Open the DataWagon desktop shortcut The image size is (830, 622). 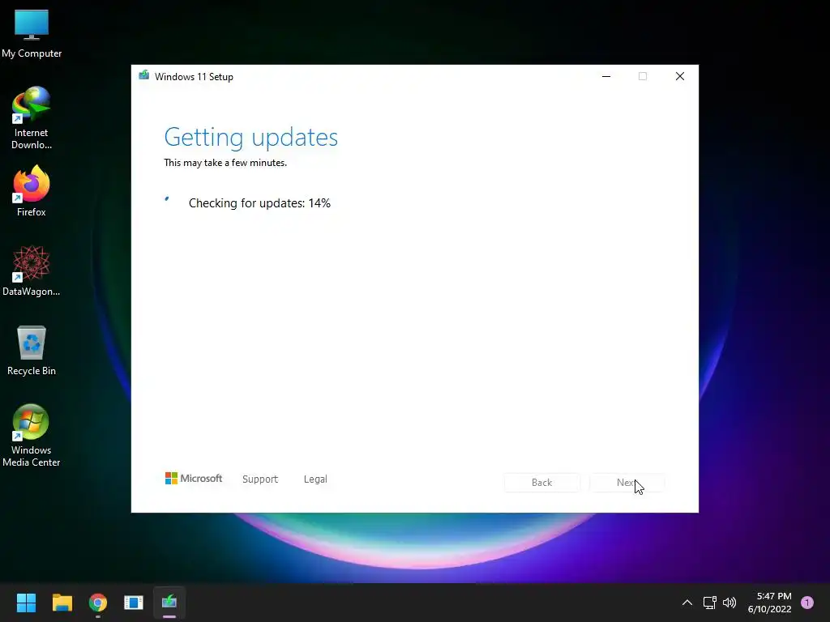pos(32,271)
